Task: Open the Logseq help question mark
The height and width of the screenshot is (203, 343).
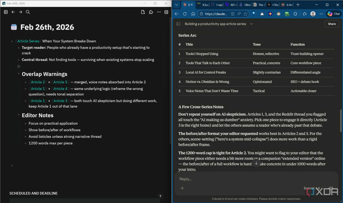Action: pos(160,196)
